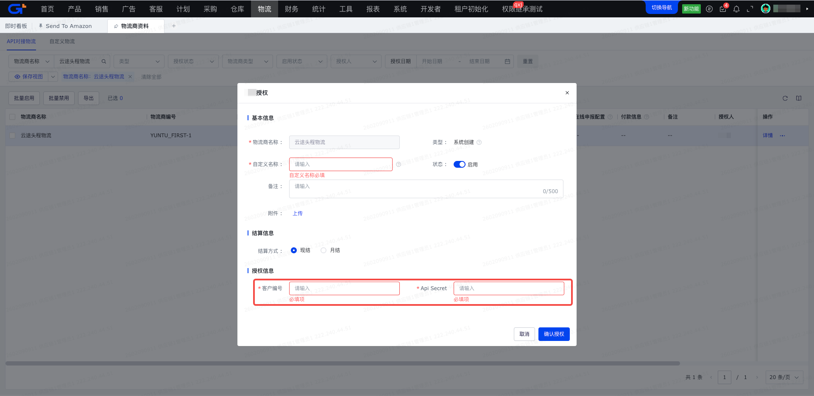Expand the user menu arrow at top right
Screen dimensions: 814x396
(x=807, y=8)
